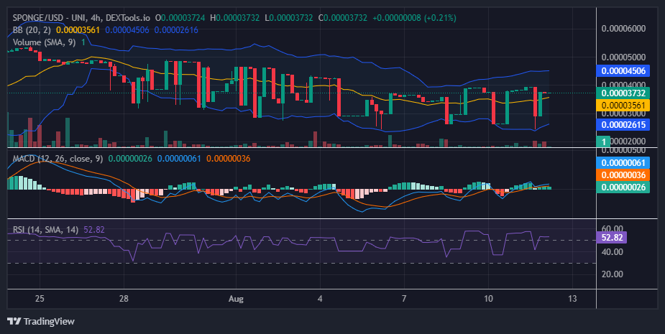Click the 7 date label on time axis
Screen dimensions: 665x334
pyautogui.click(x=404, y=298)
